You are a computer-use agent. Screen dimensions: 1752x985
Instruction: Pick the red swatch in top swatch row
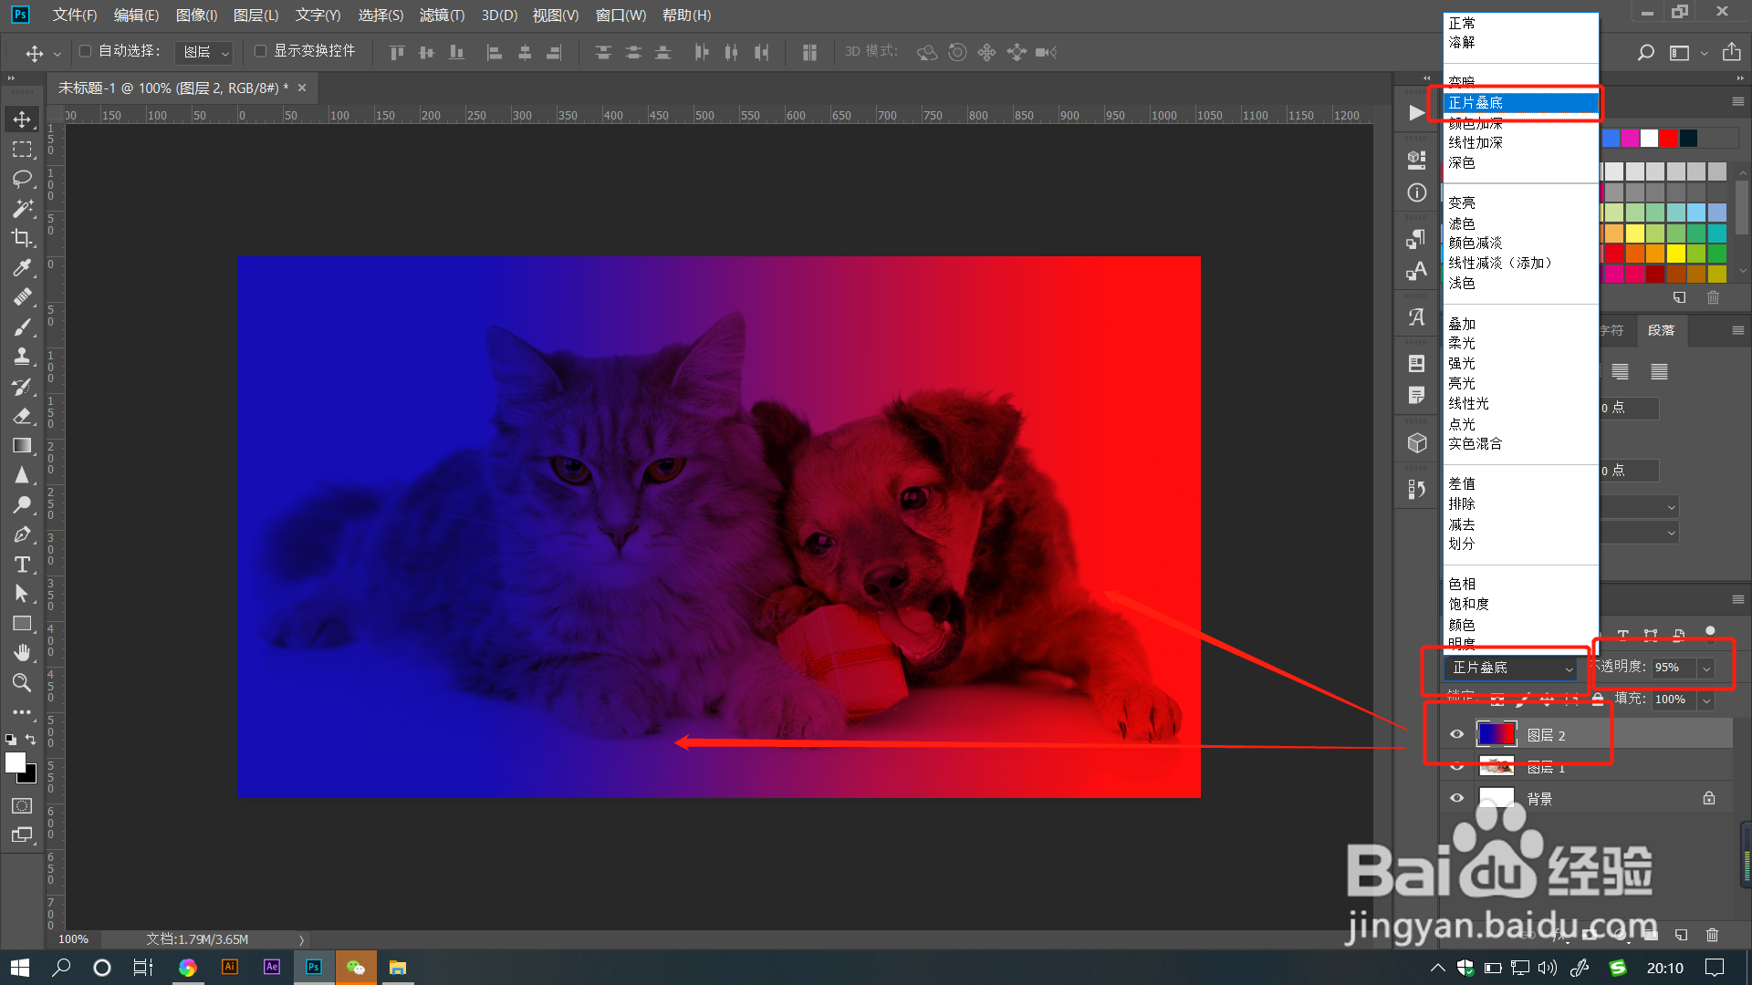point(1668,138)
